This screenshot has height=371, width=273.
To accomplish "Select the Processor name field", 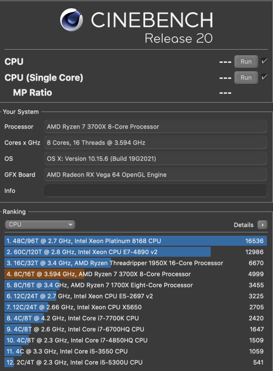I will [x=156, y=126].
